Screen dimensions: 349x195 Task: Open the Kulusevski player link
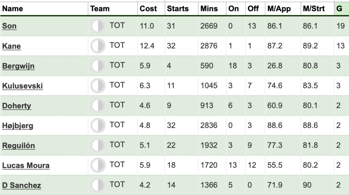point(22,86)
